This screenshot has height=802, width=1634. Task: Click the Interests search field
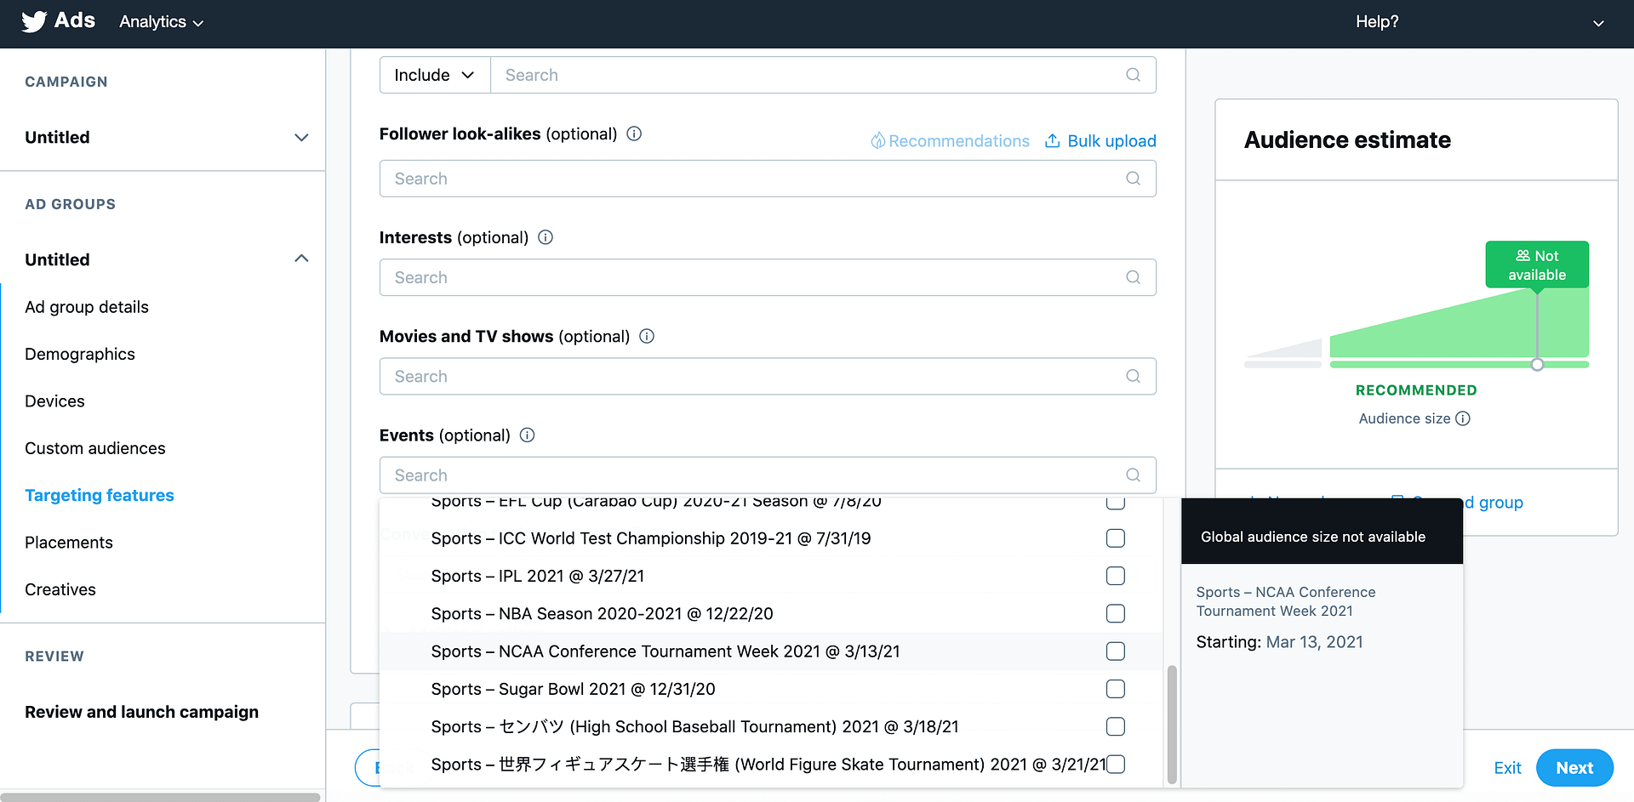click(x=768, y=277)
